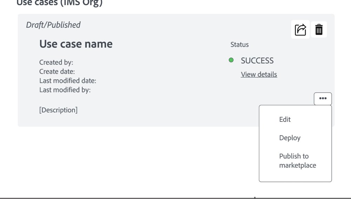Click the Draft/Published label

(53, 25)
